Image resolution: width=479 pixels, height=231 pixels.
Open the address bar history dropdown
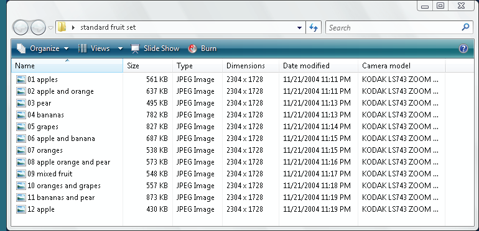tap(299, 28)
